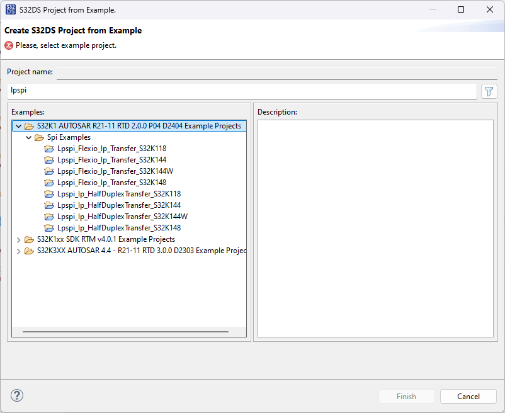Viewport: 505px width, 413px height.
Task: Click the Project name input field
Action: tap(277, 73)
